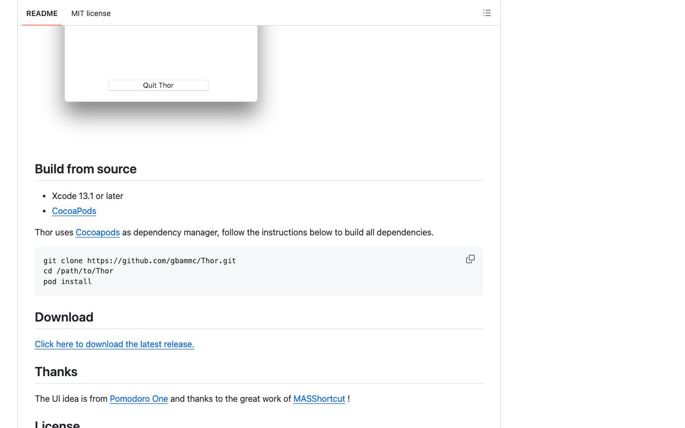Screen dimensions: 685x428
Task: Open the CocoaPods bullet list link
Action: (x=74, y=211)
